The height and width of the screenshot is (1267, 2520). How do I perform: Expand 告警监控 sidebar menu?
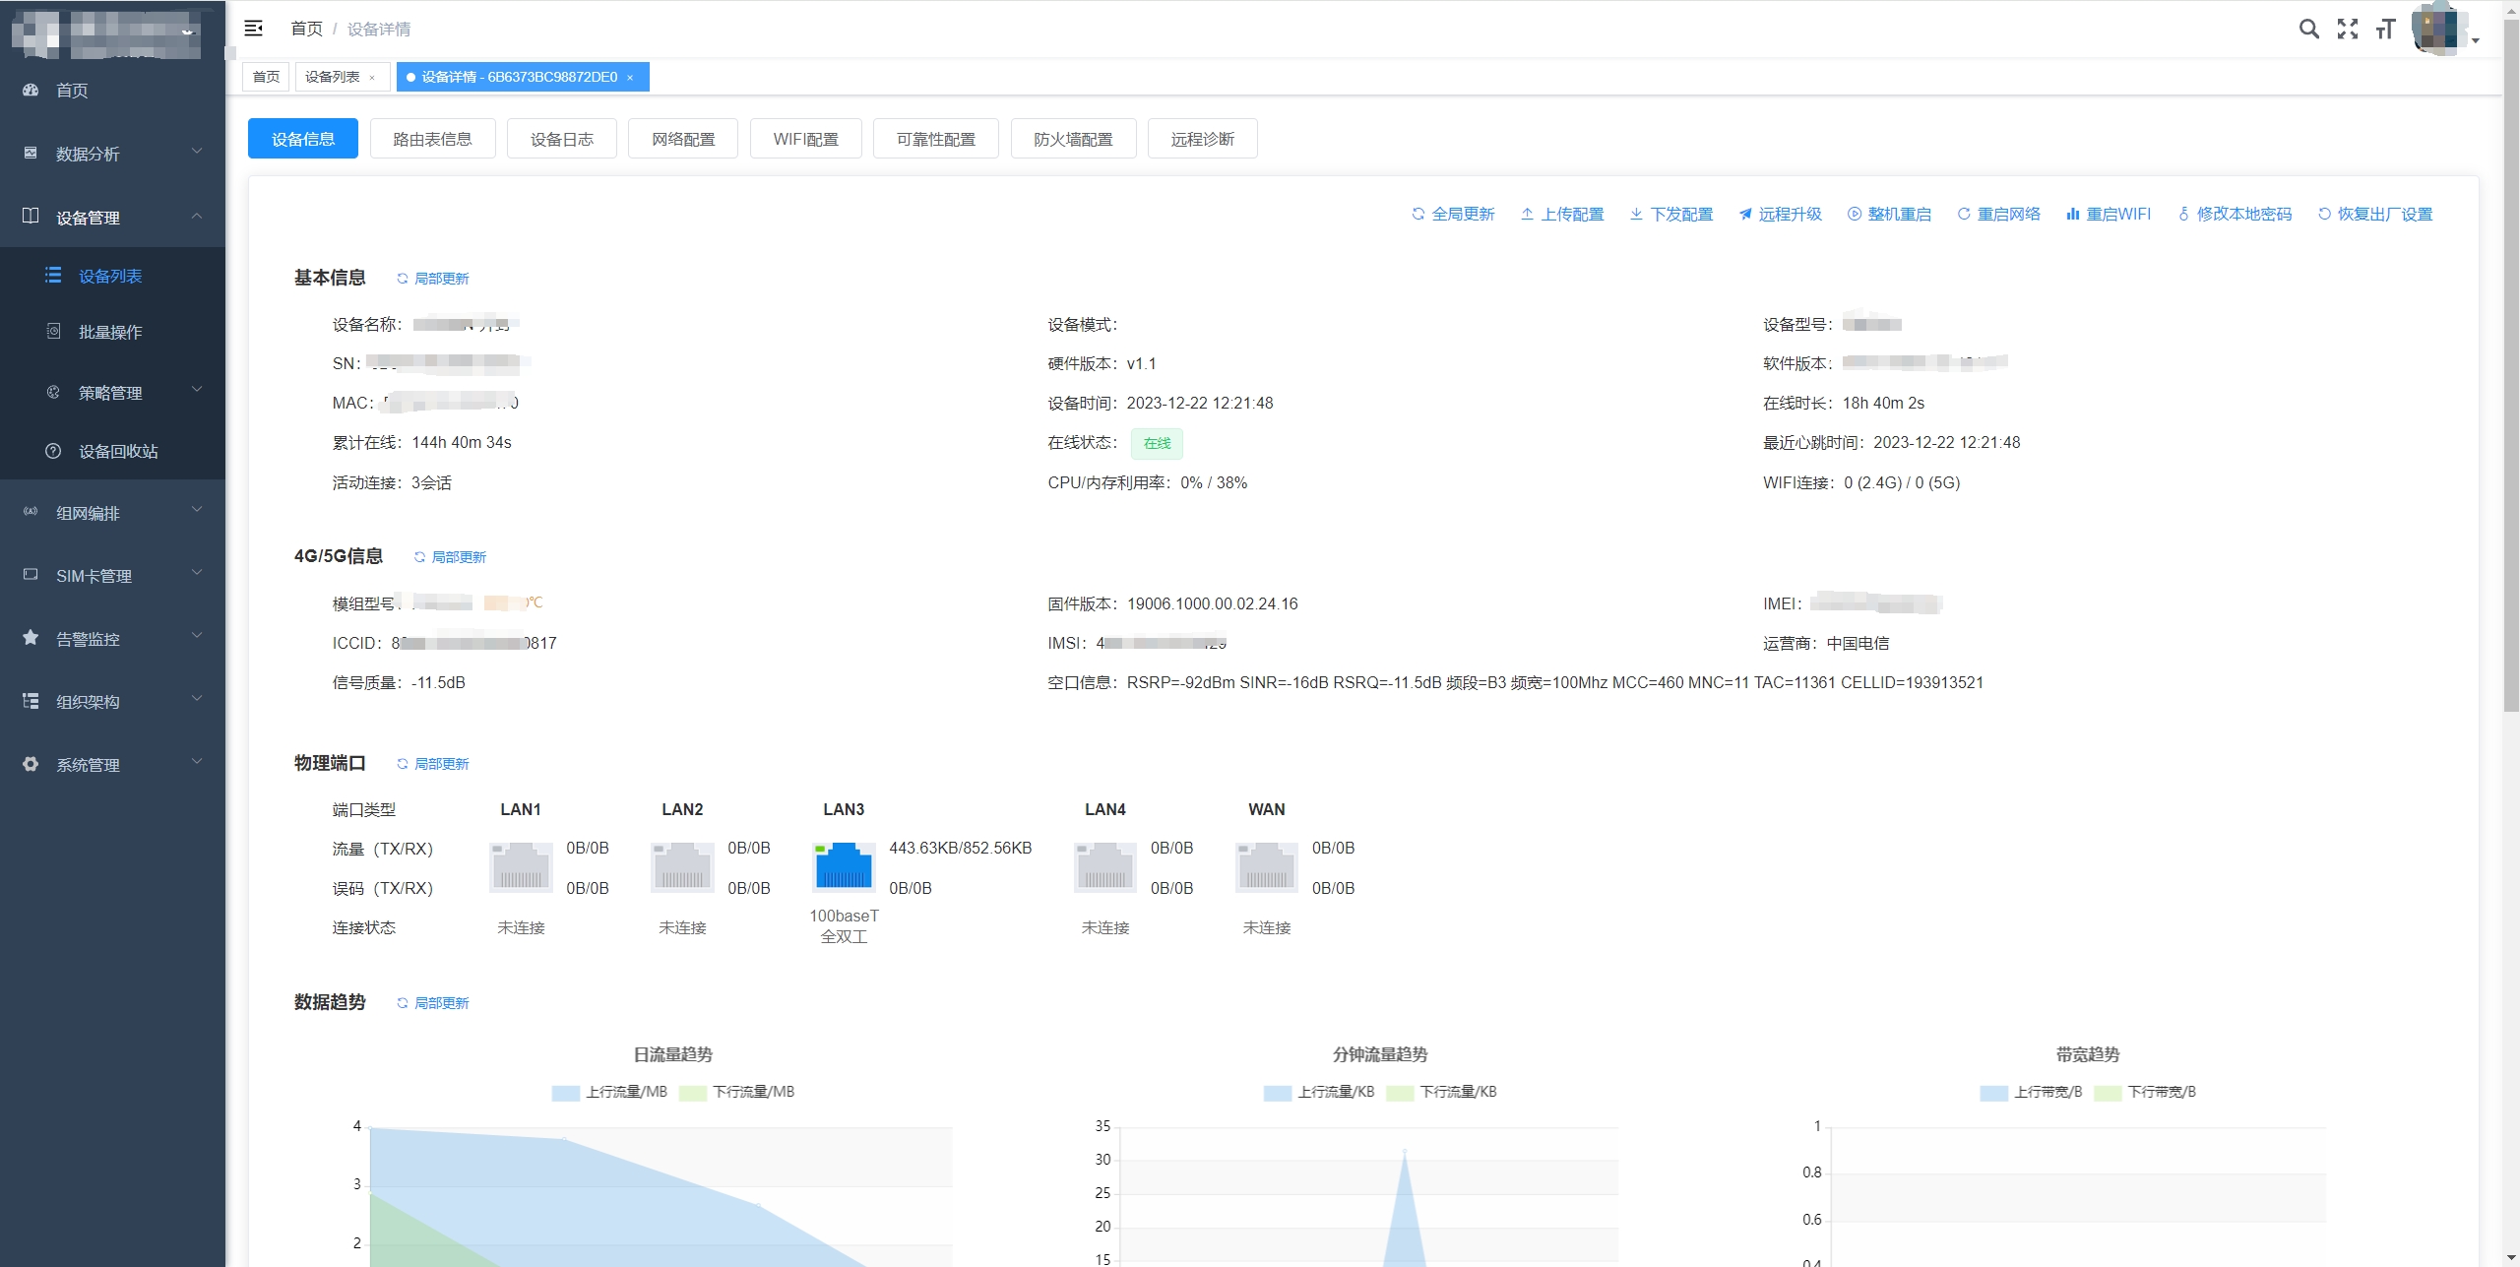point(112,639)
